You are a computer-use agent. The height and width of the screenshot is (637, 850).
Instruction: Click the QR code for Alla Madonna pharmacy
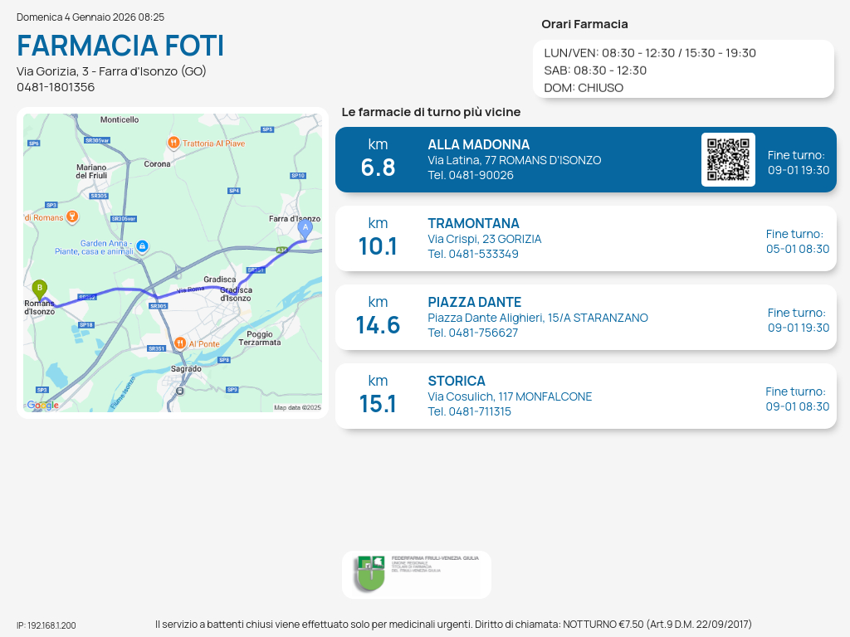[728, 159]
